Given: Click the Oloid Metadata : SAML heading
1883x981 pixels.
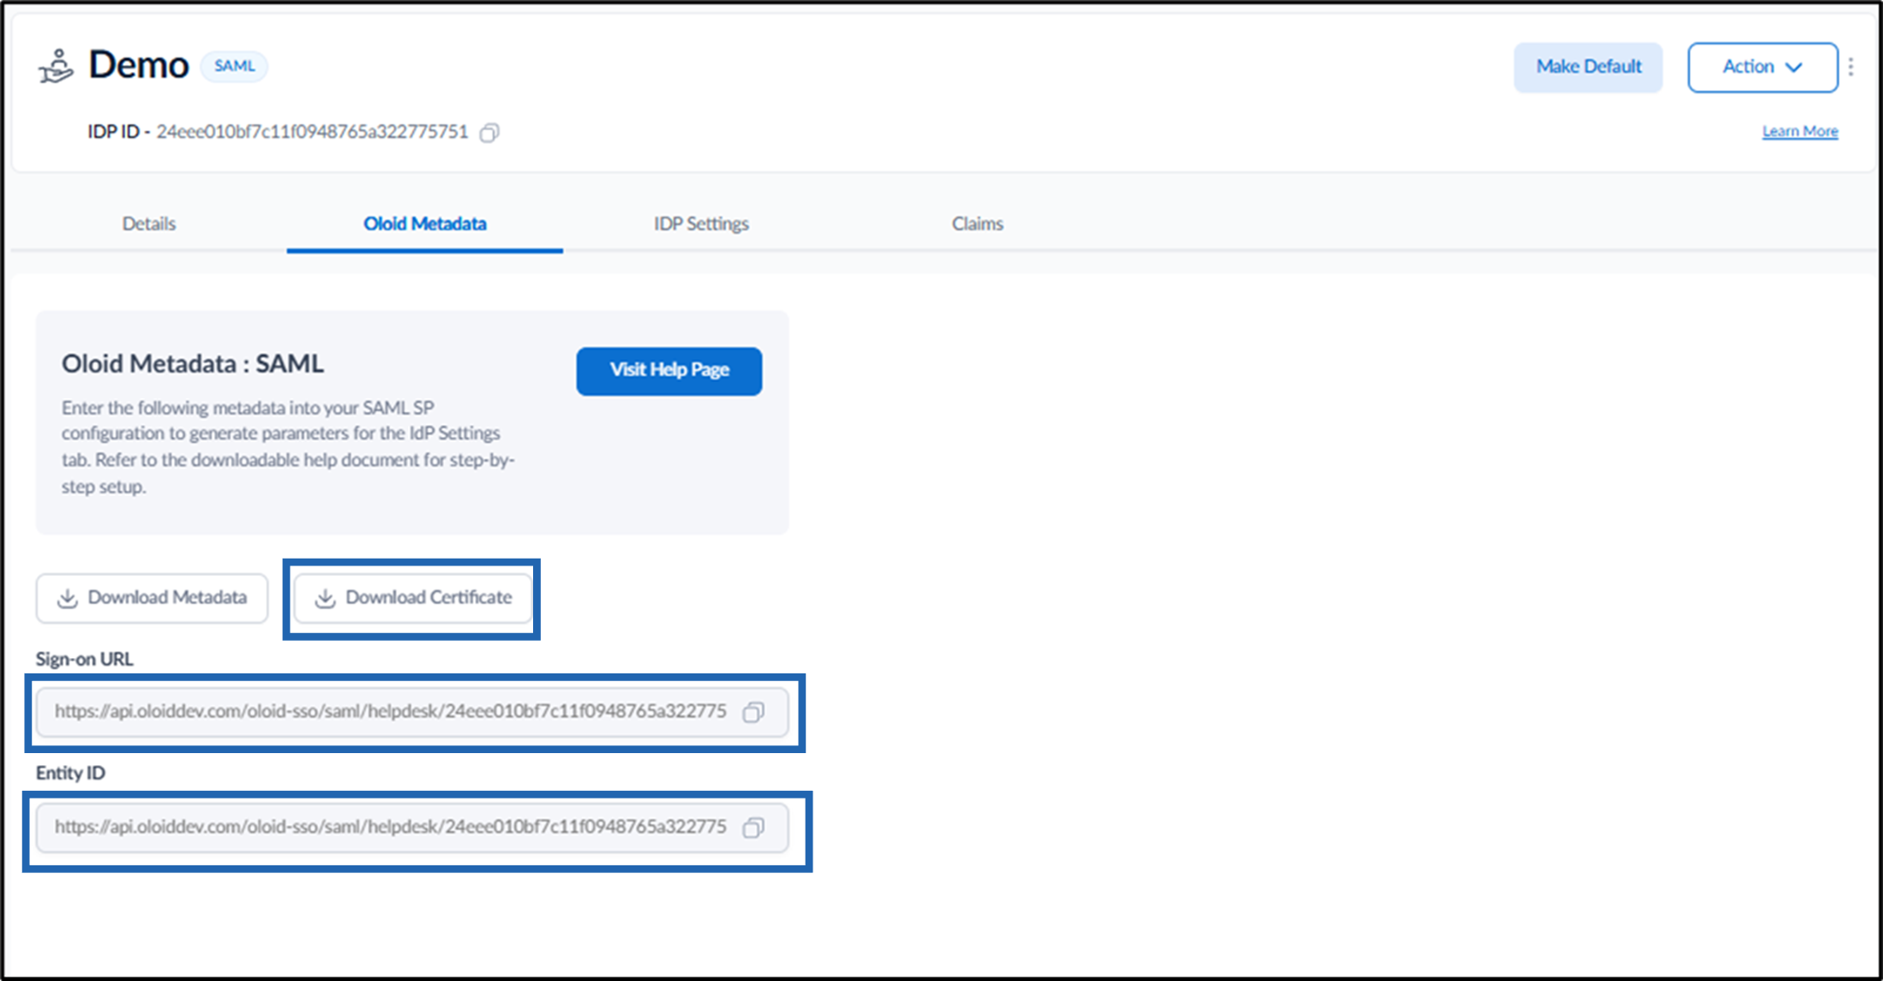Looking at the screenshot, I should point(193,364).
